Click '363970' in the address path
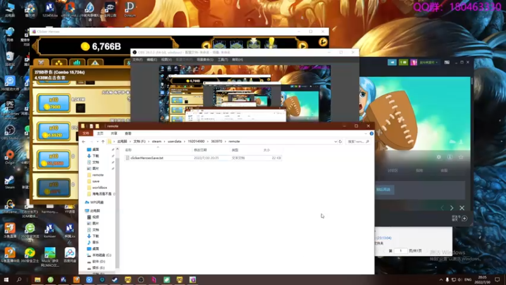The width and height of the screenshot is (506, 285). (216, 141)
